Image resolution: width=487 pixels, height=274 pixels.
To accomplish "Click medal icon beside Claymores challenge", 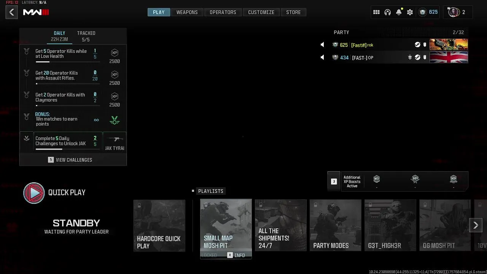I will click(x=27, y=94).
